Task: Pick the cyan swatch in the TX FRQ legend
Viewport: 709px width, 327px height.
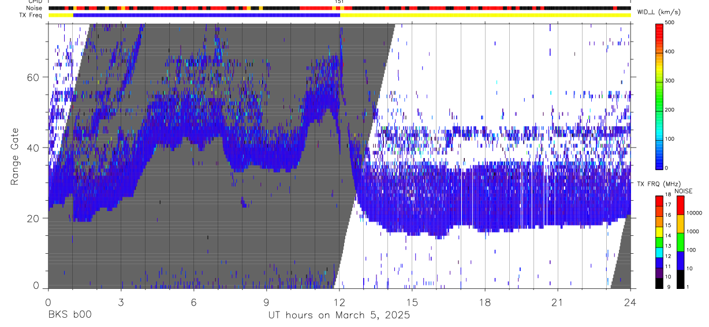Action: coord(659,251)
